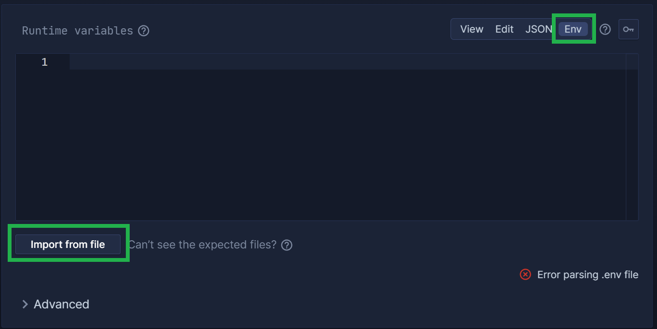Click the Can't see the expected files text

point(202,245)
